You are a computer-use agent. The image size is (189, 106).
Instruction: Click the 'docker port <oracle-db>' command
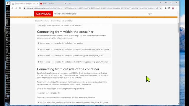click(x=49, y=93)
